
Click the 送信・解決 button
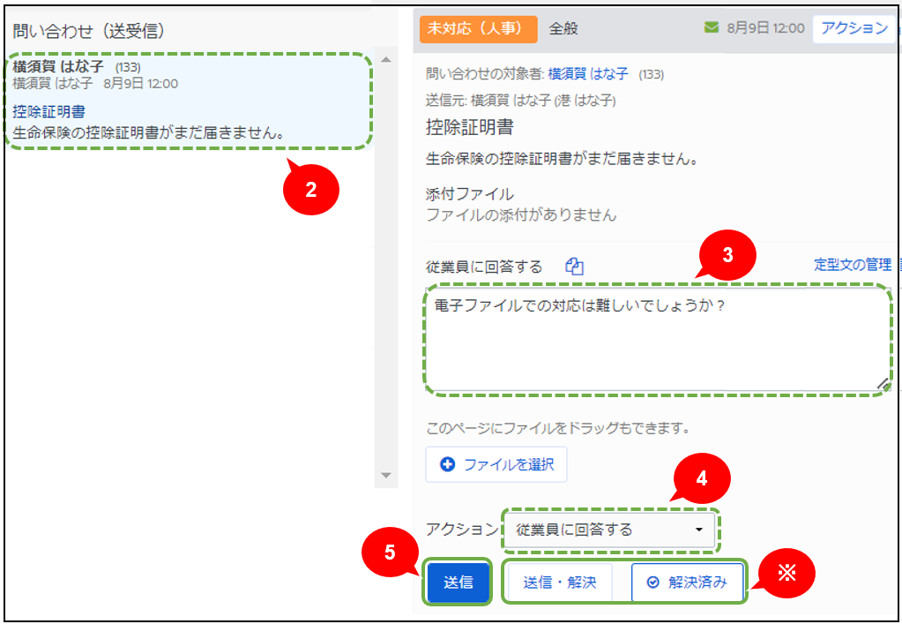coord(559,583)
